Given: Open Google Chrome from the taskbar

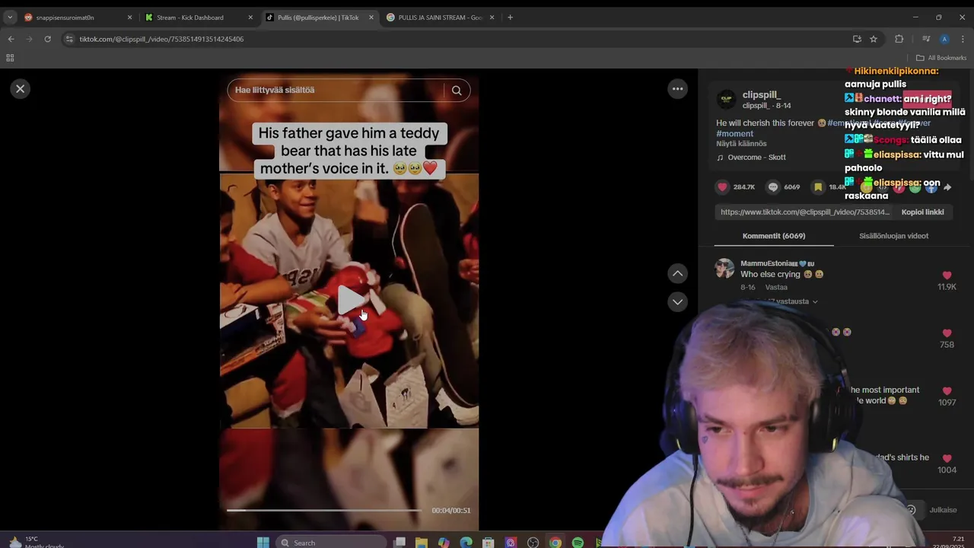Looking at the screenshot, I should tap(555, 542).
